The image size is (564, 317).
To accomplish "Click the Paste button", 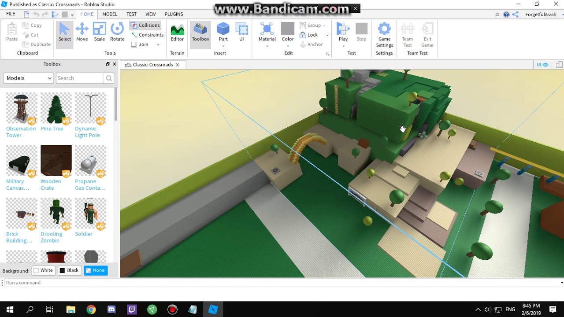I will (12, 32).
